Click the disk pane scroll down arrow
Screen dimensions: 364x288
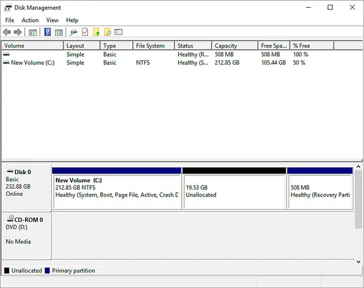tap(358, 262)
